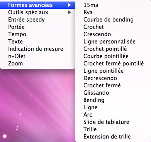Expand the Outils spéciaux submenu arrow
This screenshot has width=151, height=142.
(x=70, y=12)
